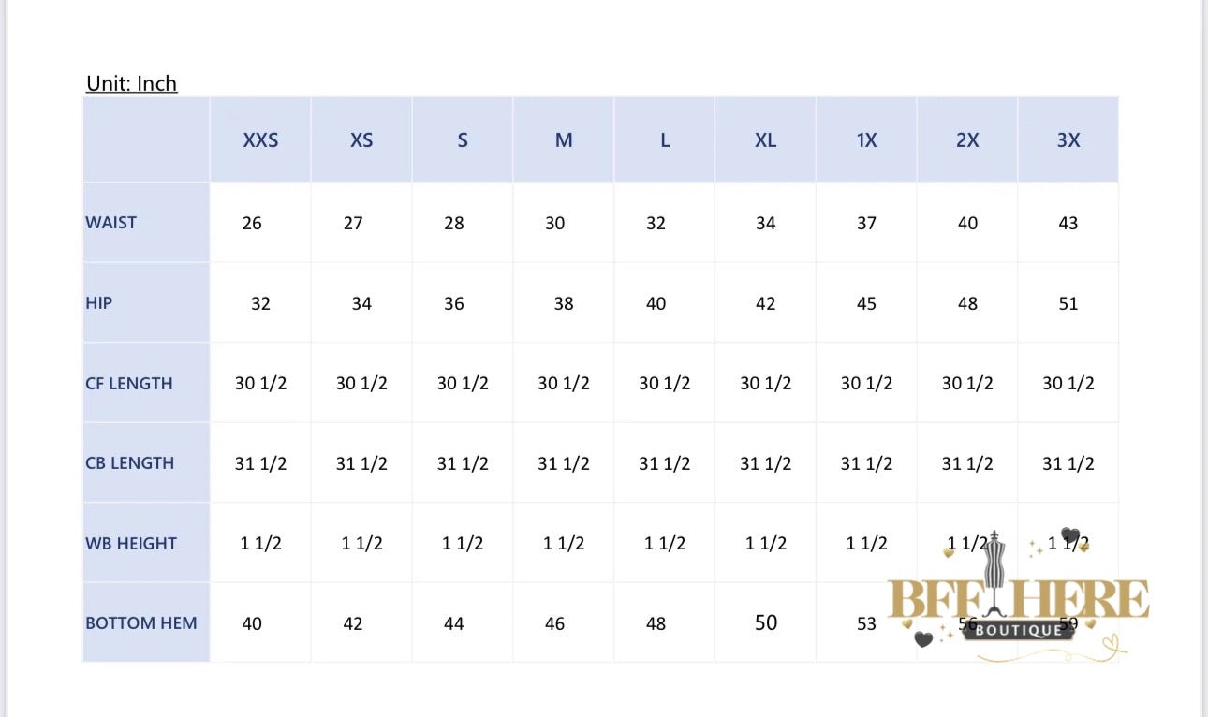Select the WAIST row label
This screenshot has height=717, width=1208.
click(x=111, y=223)
